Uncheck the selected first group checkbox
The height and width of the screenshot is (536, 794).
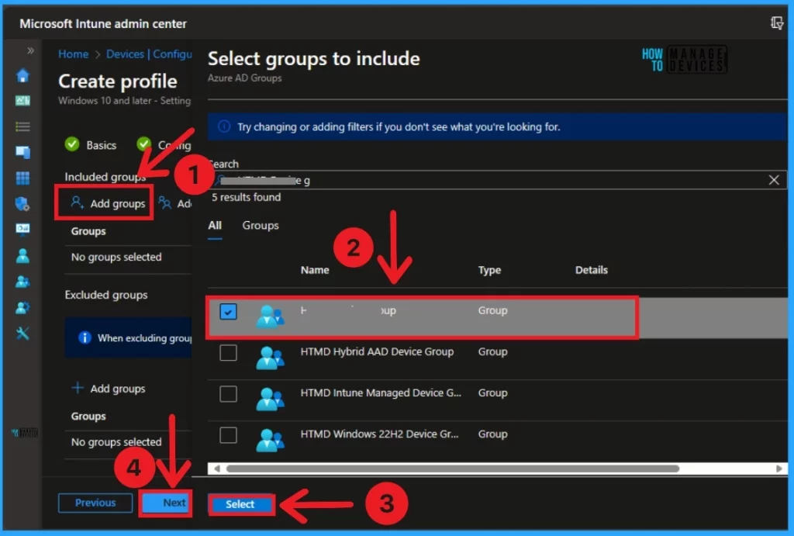click(229, 312)
